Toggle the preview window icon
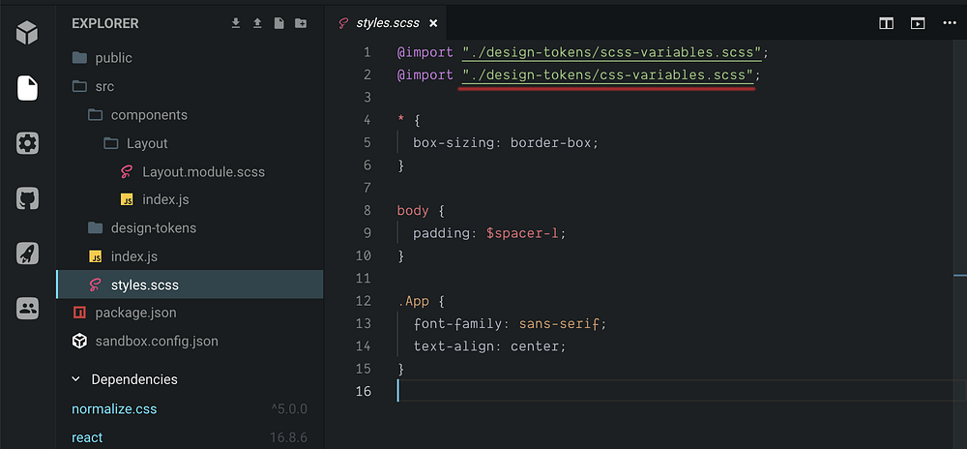 [x=918, y=23]
